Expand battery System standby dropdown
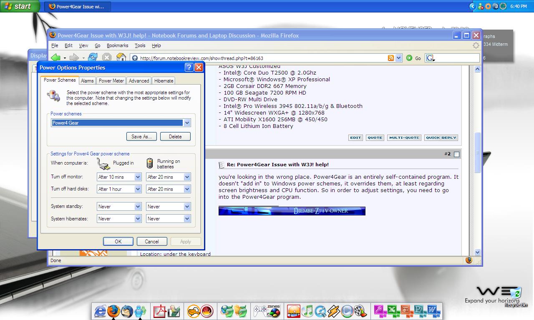This screenshot has width=534, height=320. [187, 207]
